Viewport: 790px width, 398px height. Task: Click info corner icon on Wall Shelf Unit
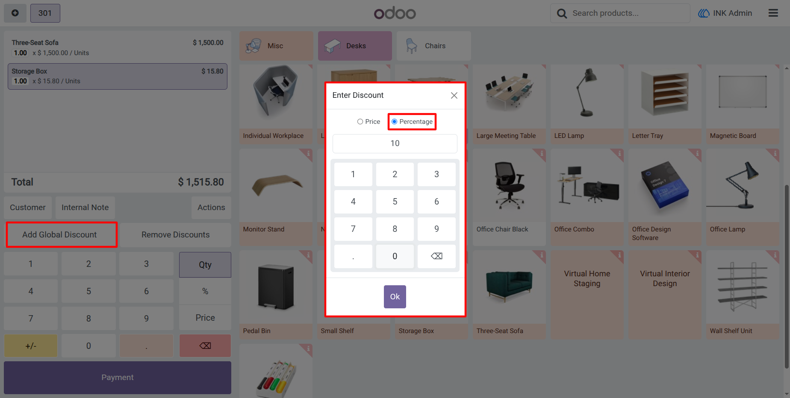click(775, 255)
